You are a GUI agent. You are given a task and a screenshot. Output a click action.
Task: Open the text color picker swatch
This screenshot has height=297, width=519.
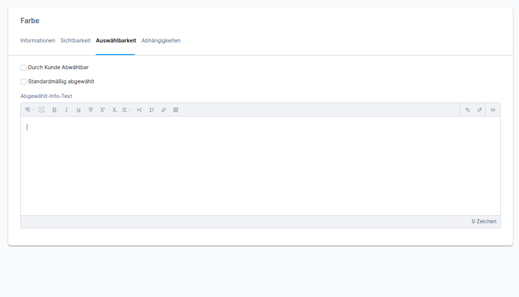[41, 110]
